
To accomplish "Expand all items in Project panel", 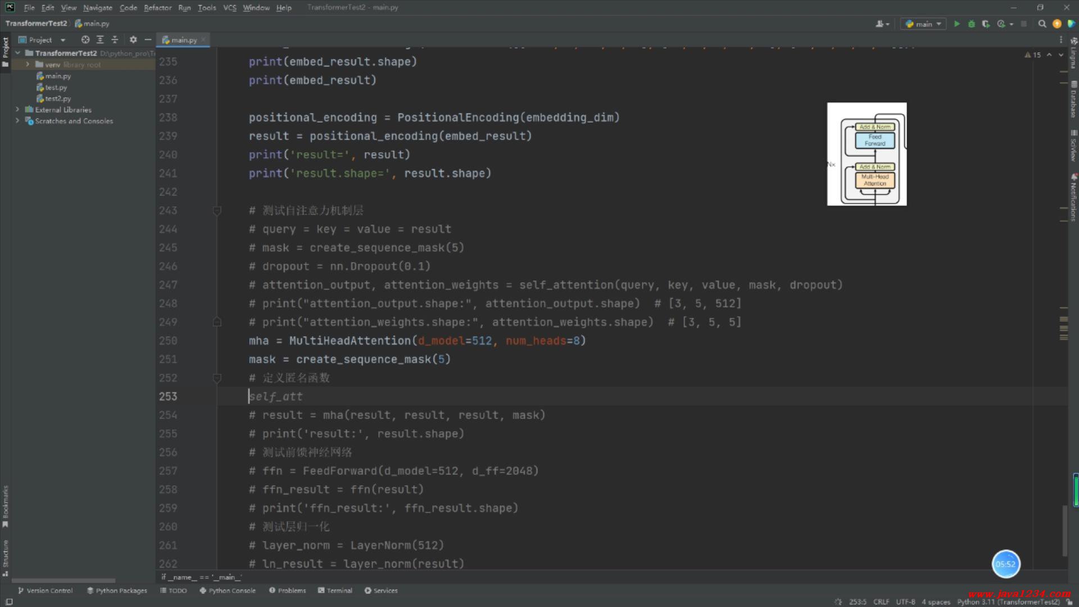I will pos(100,40).
